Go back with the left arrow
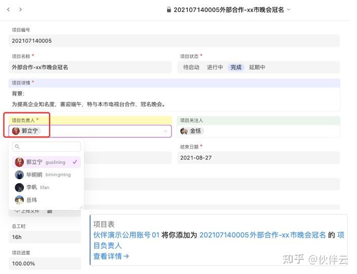357x274 pixels. pos(9,9)
